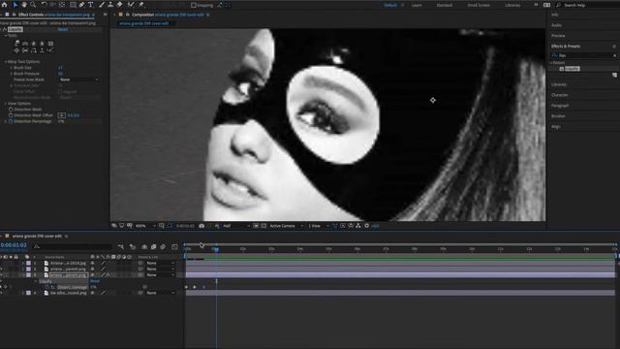Select the Roto Brush tool
The width and height of the screenshot is (620, 349).
131,5
